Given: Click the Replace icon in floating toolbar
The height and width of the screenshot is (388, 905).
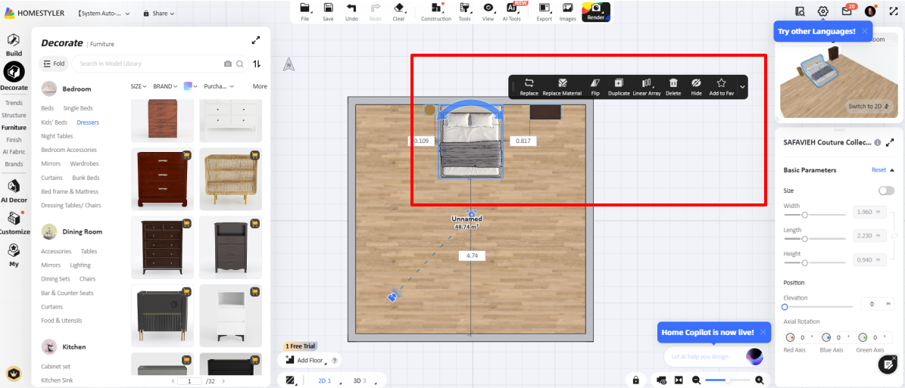Looking at the screenshot, I should pos(529,86).
